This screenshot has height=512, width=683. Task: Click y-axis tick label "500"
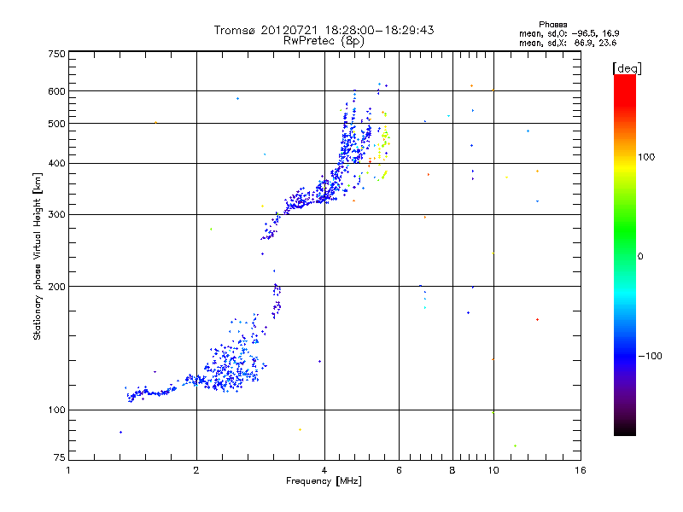[x=56, y=124]
